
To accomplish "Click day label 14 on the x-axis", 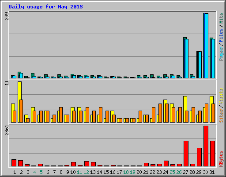I will [x=99, y=172].
